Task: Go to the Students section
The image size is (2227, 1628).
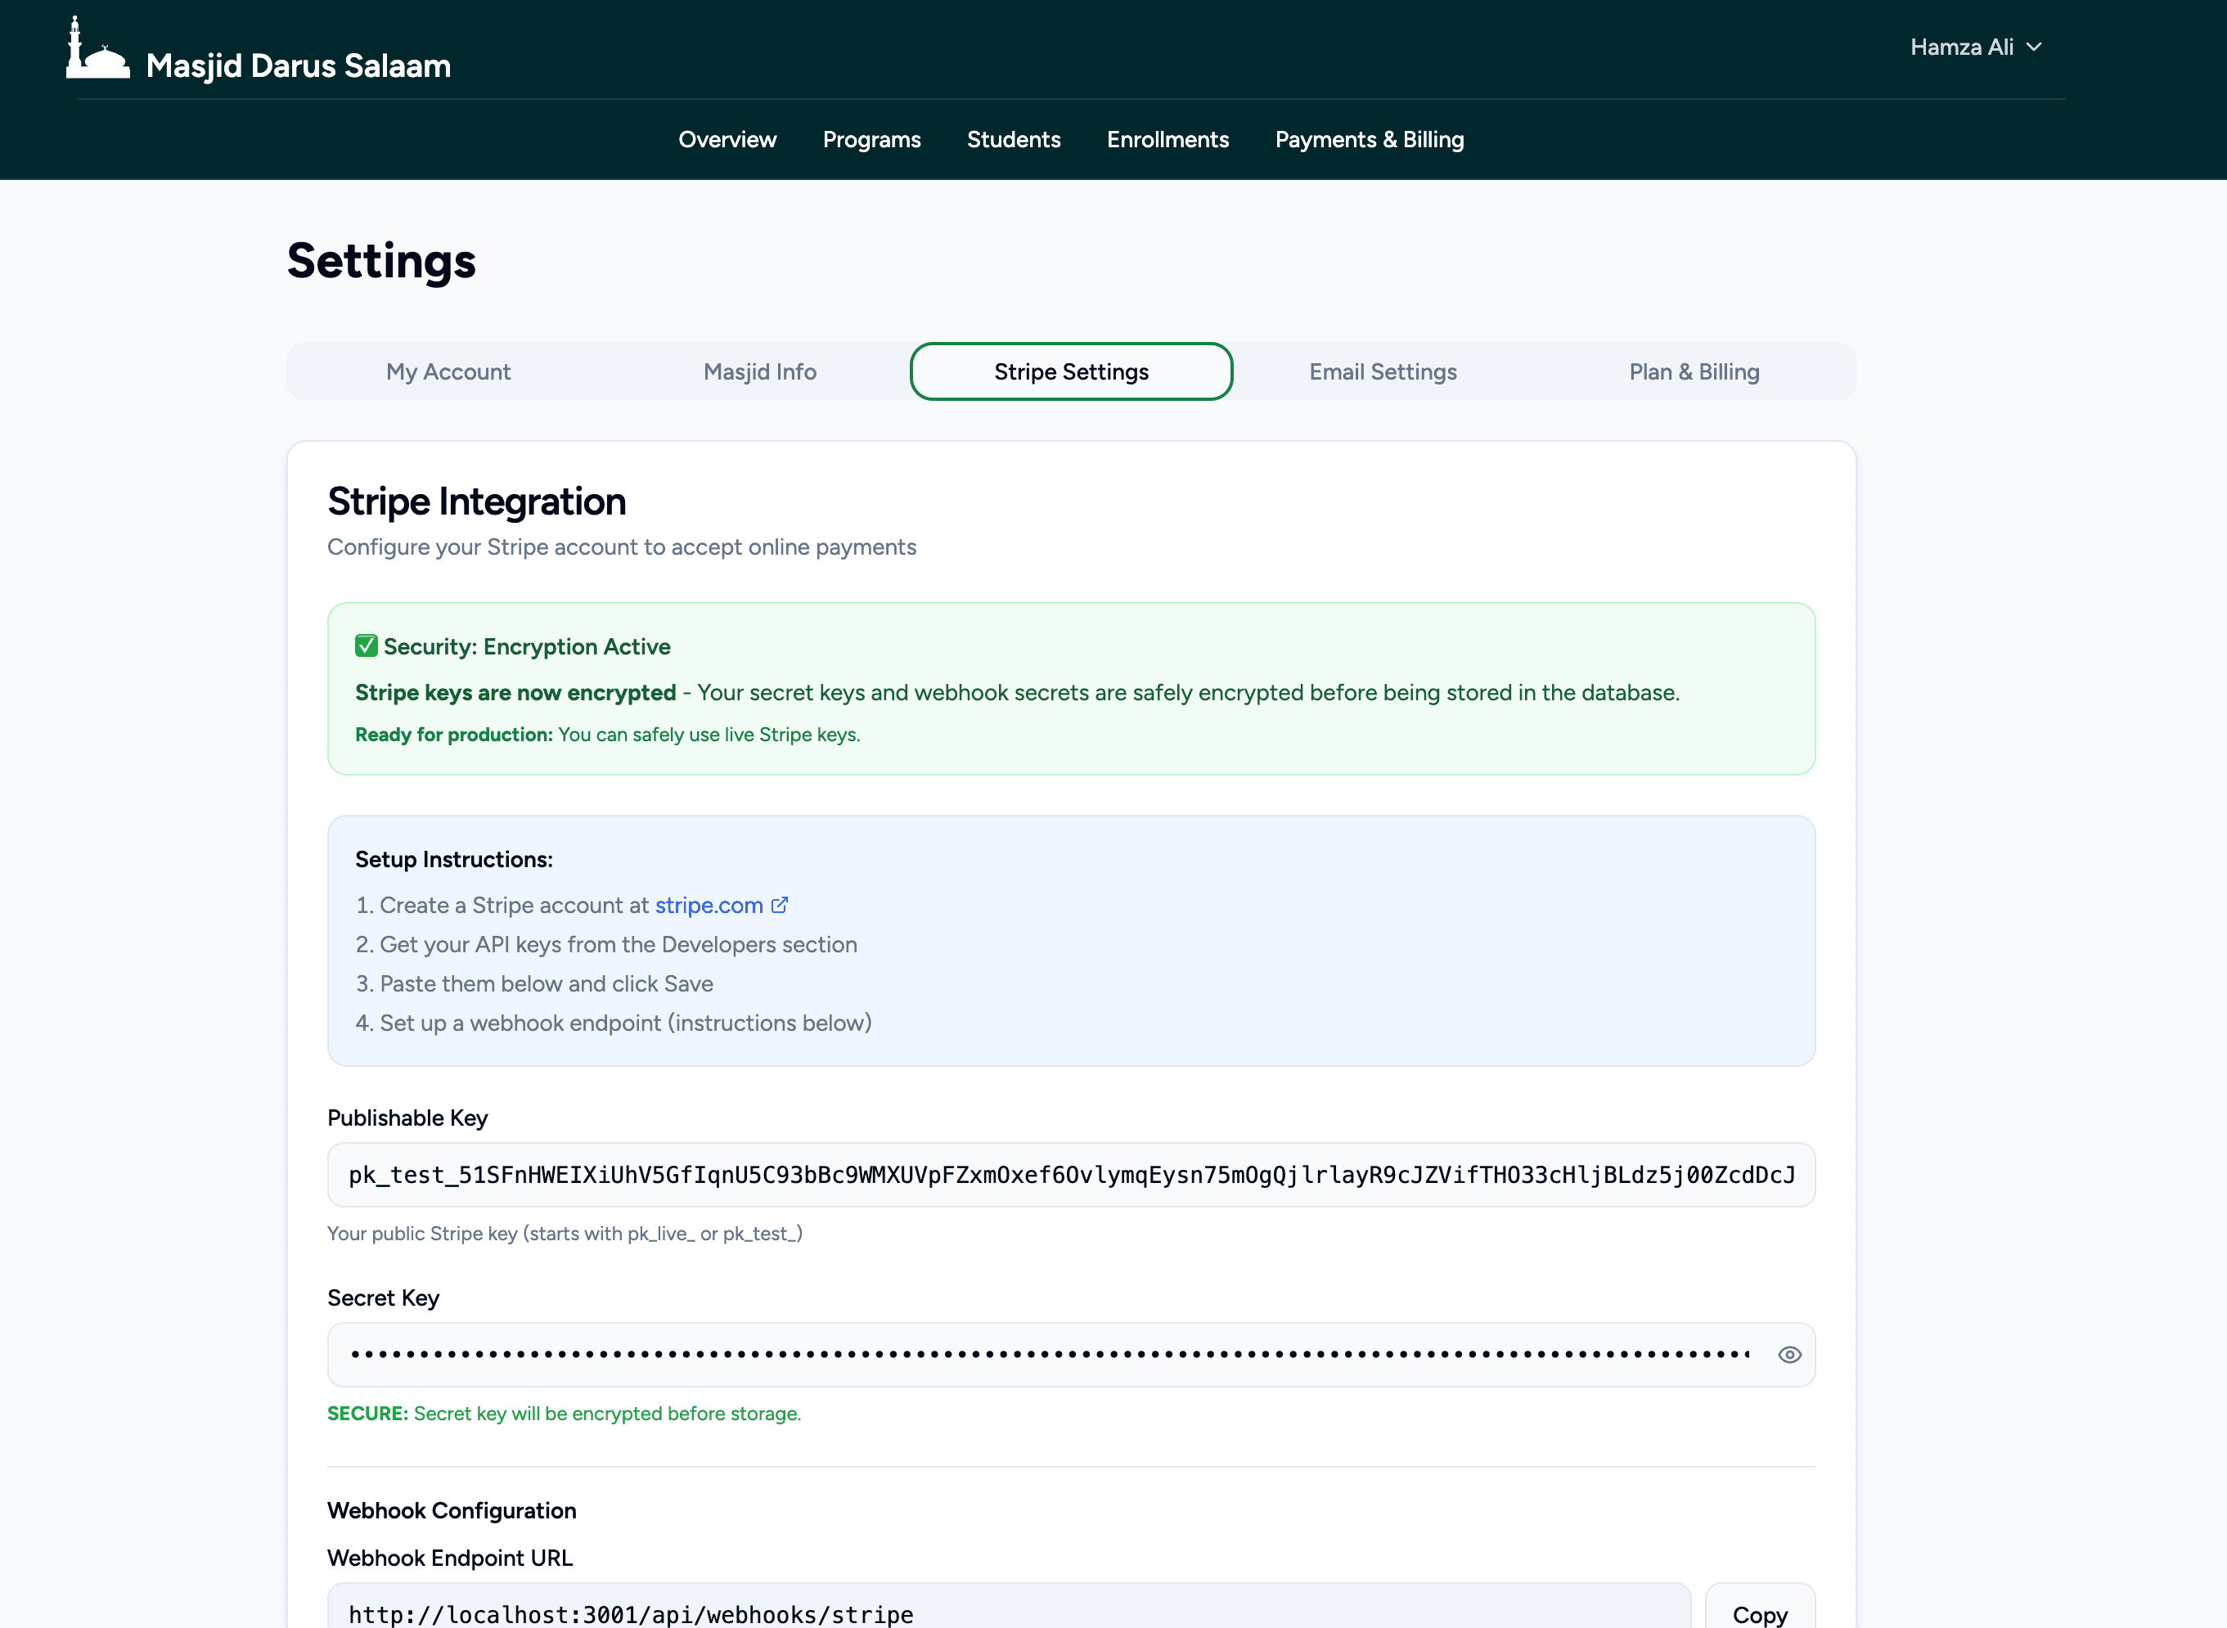Action: click(x=1014, y=140)
